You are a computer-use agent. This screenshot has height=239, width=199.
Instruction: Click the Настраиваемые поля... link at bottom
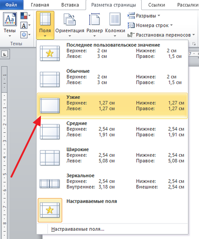point(77,229)
